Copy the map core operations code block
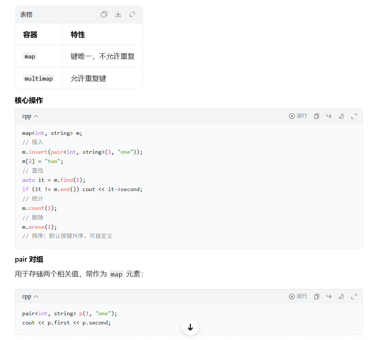 click(x=316, y=116)
